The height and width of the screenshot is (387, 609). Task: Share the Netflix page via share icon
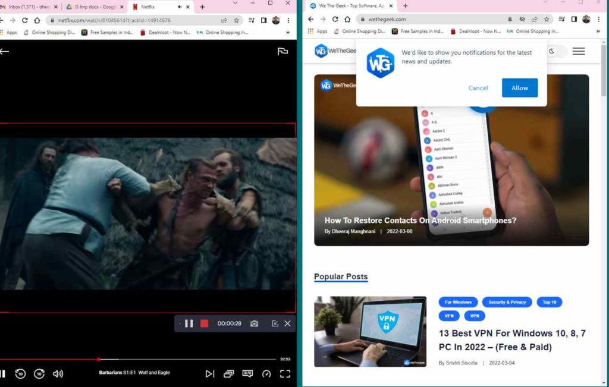tap(224, 20)
